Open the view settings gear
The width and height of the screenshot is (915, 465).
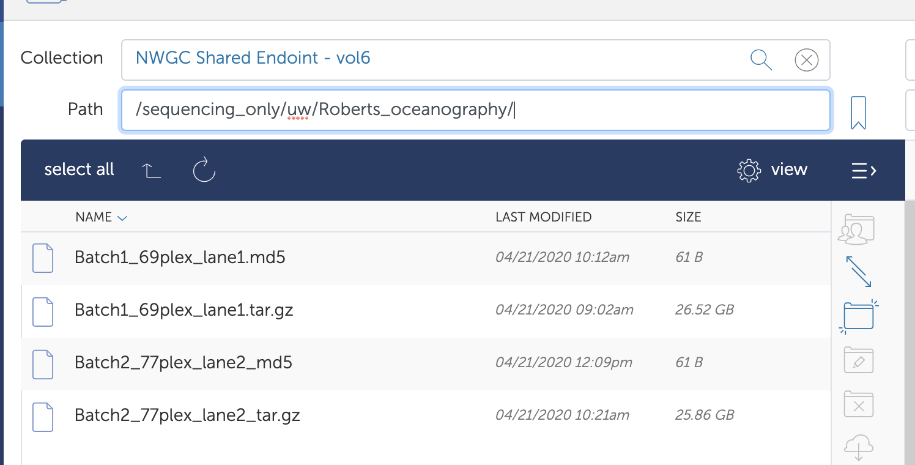tap(749, 170)
